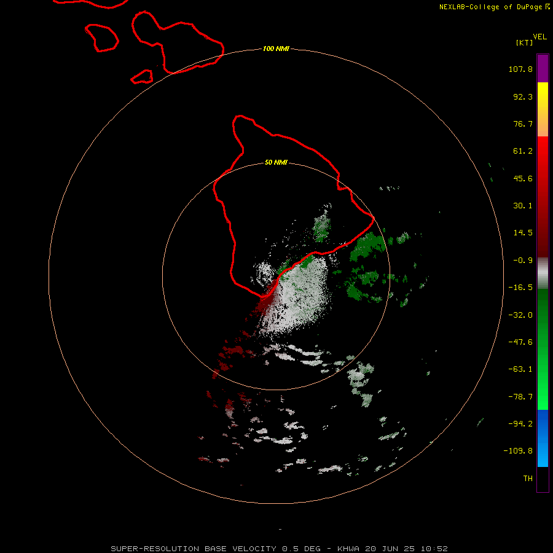Viewport: 553px width, 553px height.
Task: Click the -32.0 velocity scale value
Action: point(520,315)
